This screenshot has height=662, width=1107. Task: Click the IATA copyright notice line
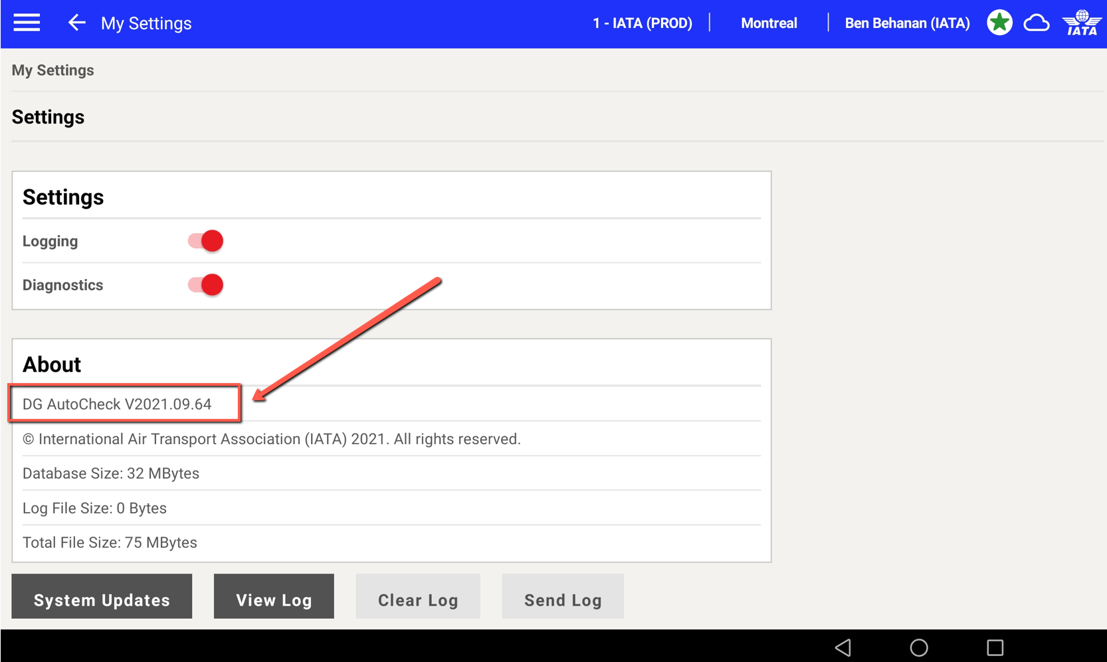[272, 439]
